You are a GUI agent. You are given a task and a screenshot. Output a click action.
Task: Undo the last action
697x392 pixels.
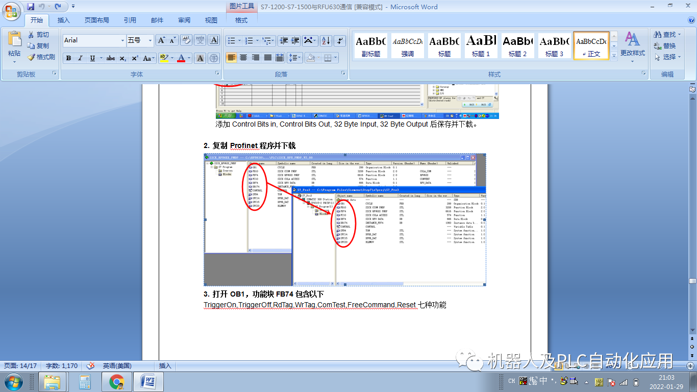coord(42,7)
